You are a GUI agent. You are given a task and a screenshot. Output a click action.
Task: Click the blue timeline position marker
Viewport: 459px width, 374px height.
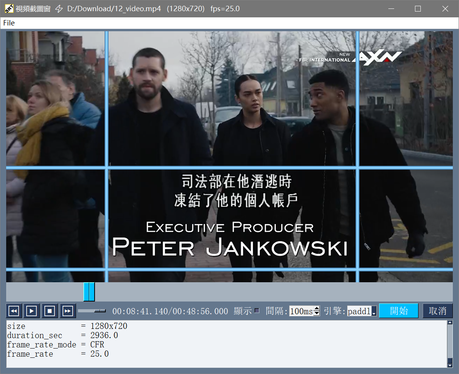coord(89,291)
